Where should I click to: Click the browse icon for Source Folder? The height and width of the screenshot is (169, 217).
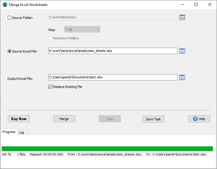[182, 17]
